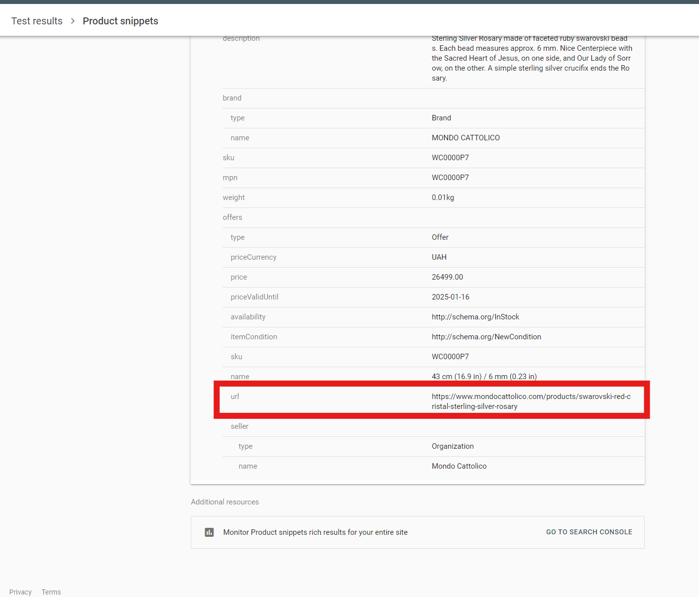Select the price value 26499.00
This screenshot has width=699, height=597.
point(447,277)
